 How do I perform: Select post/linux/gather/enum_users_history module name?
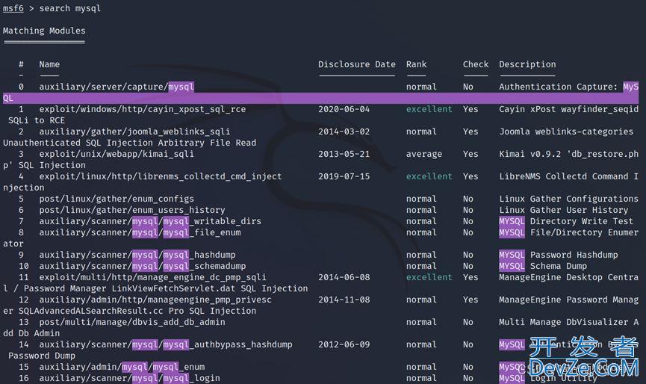[132, 210]
